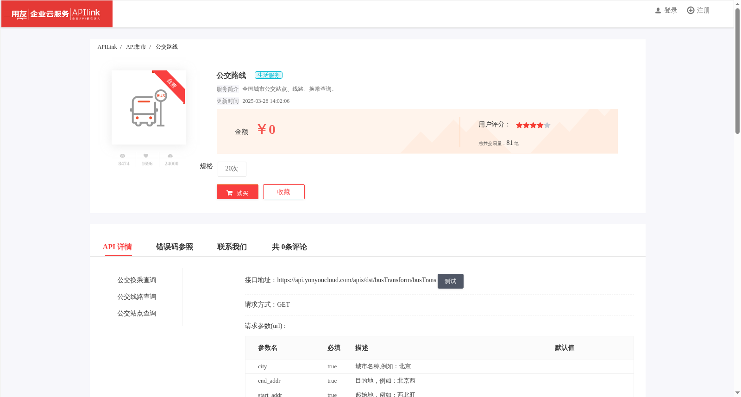Click the 生活服务 category tag
The height and width of the screenshot is (397, 741).
269,75
